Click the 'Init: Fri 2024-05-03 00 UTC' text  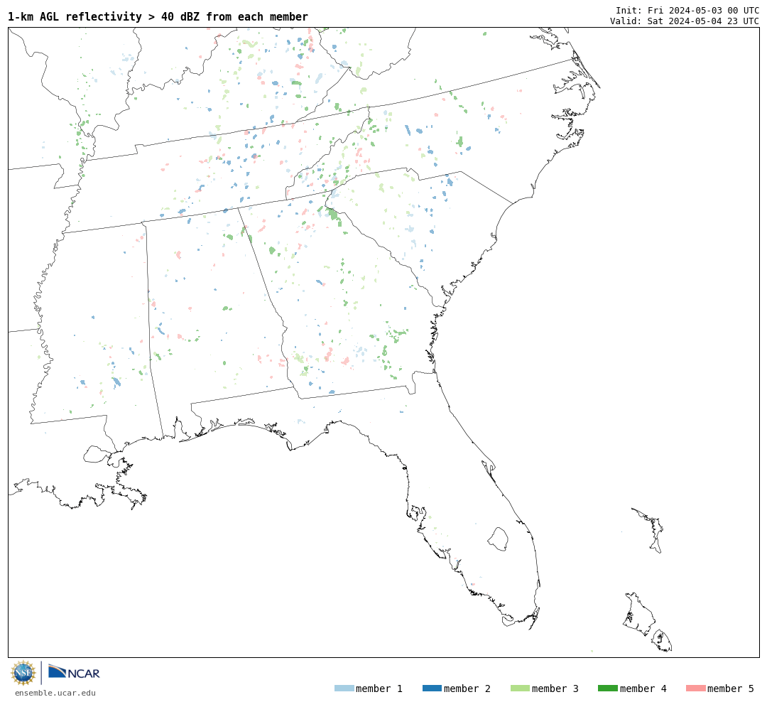point(687,10)
